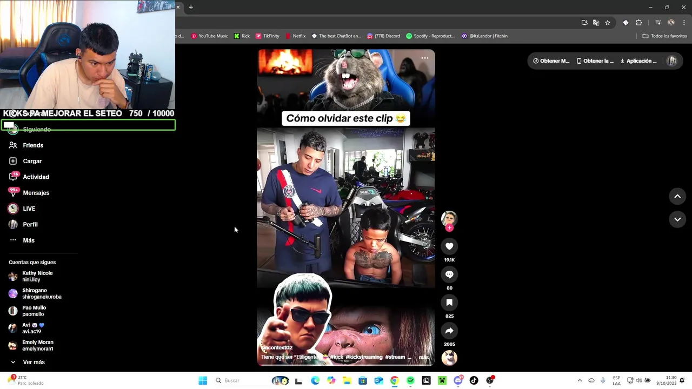Open comments on the video
This screenshot has height=389, width=692.
(449, 274)
